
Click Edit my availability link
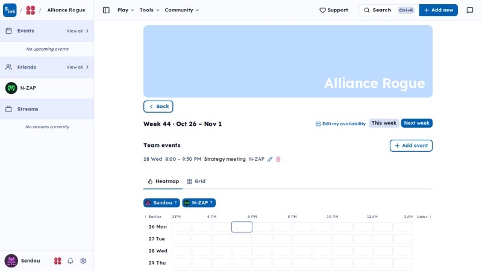pos(340,124)
